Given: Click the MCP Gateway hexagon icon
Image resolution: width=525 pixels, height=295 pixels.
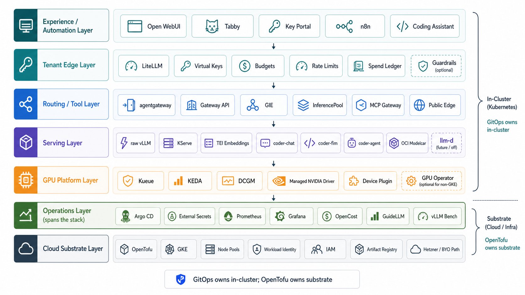Looking at the screenshot, I should [x=361, y=105].
